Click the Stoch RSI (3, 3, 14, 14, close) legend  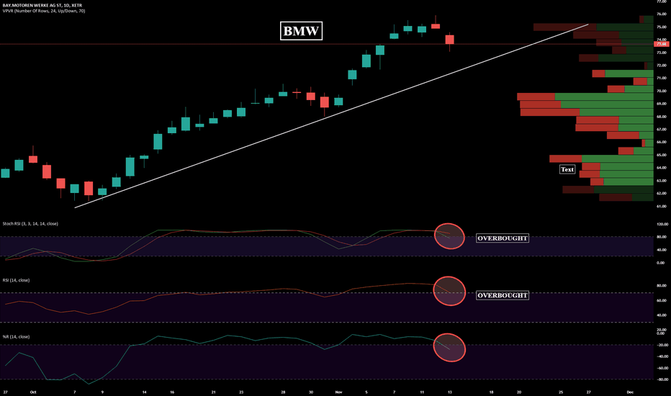point(30,223)
